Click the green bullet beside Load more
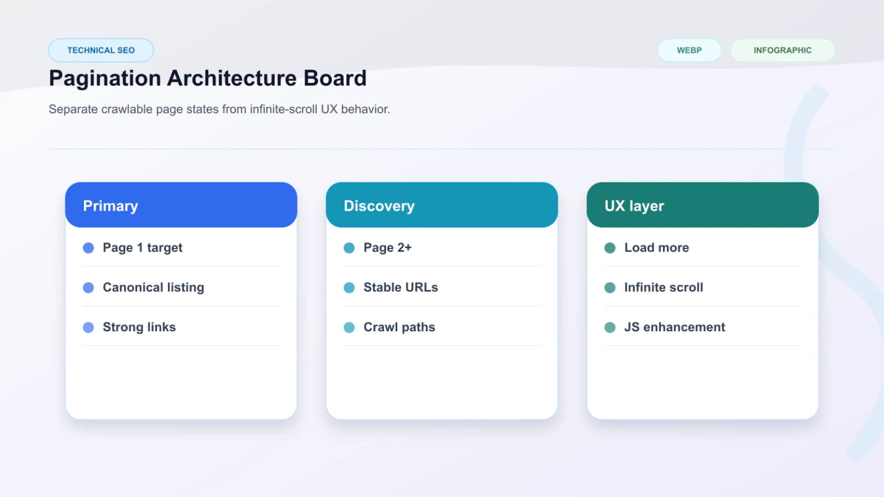The image size is (884, 497). (610, 248)
